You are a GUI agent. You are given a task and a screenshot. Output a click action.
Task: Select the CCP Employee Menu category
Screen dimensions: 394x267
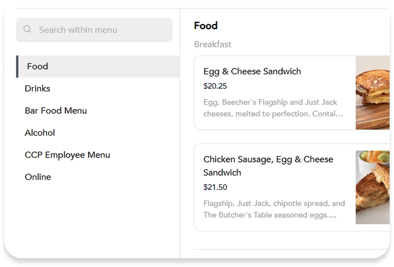point(67,155)
